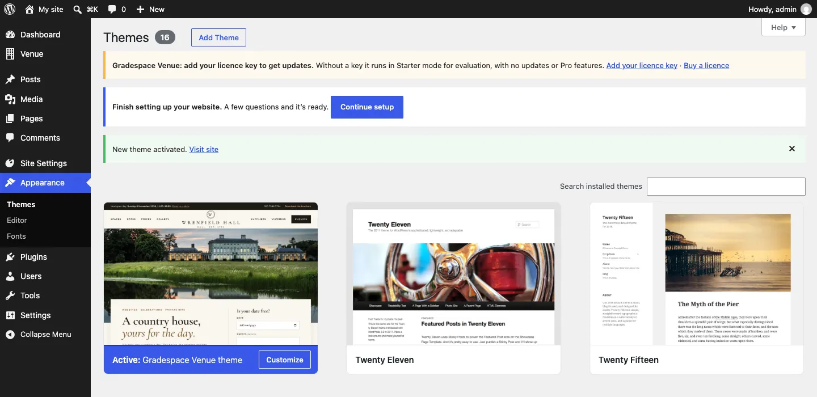The width and height of the screenshot is (817, 397).
Task: Click the Plugins plug icon
Action: (x=10, y=257)
